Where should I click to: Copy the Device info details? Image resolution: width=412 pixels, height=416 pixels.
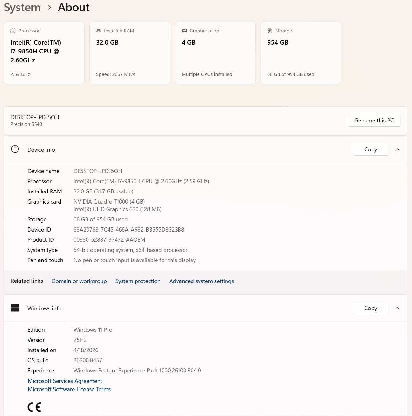[x=371, y=149]
